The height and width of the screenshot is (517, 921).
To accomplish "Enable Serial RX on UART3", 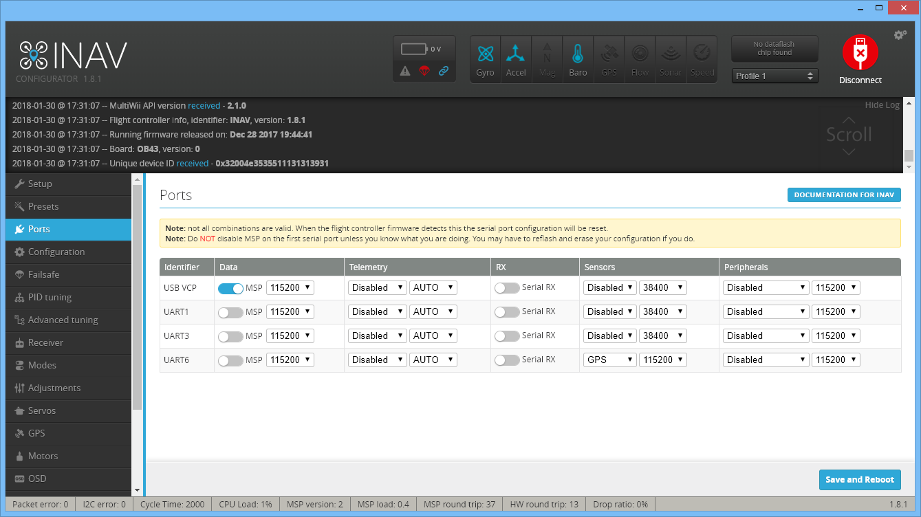I will 507,336.
